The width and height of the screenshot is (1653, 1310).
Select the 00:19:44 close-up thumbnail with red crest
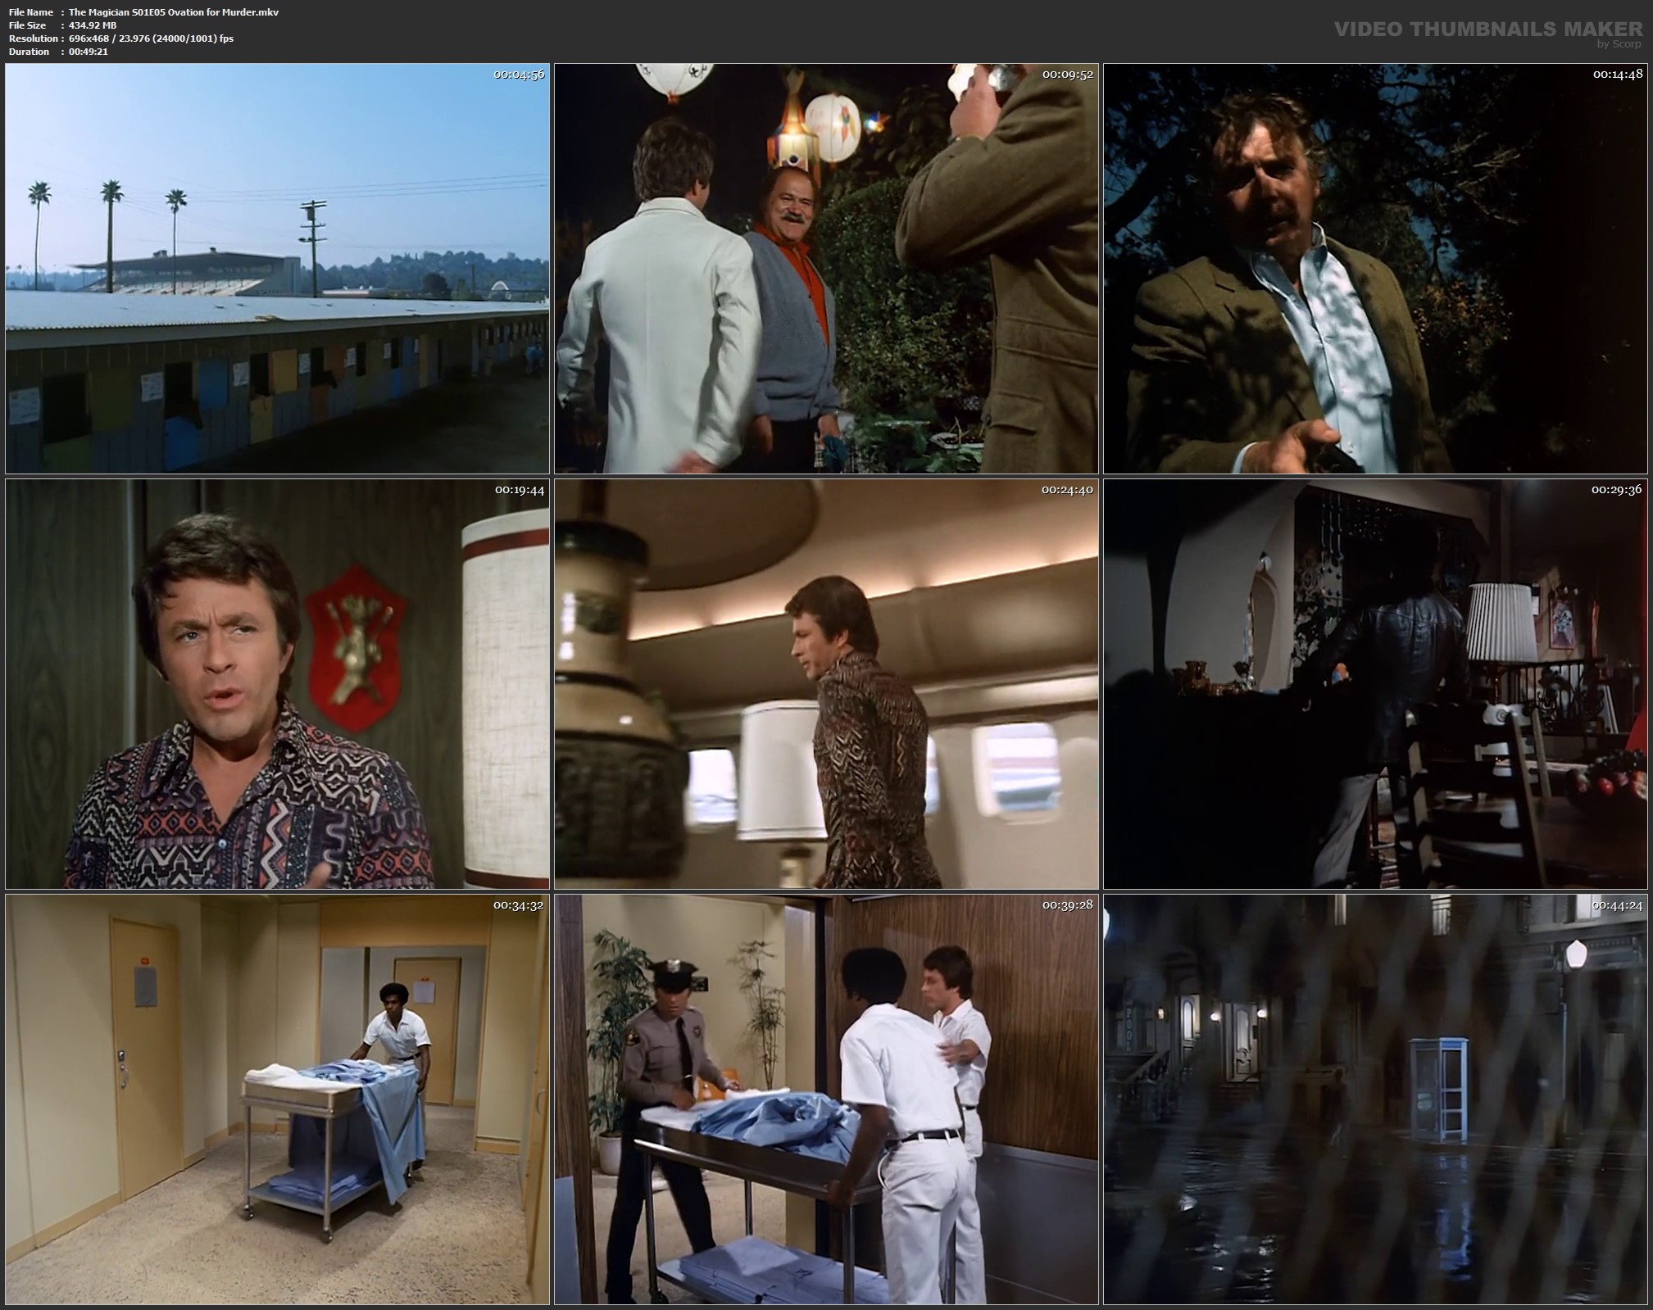point(277,684)
